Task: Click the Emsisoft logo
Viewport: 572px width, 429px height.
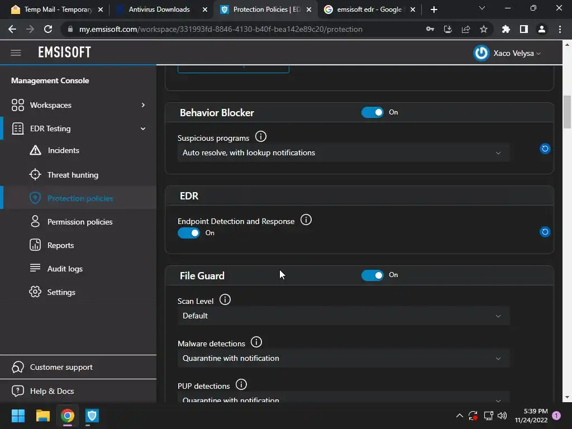Action: (x=65, y=53)
